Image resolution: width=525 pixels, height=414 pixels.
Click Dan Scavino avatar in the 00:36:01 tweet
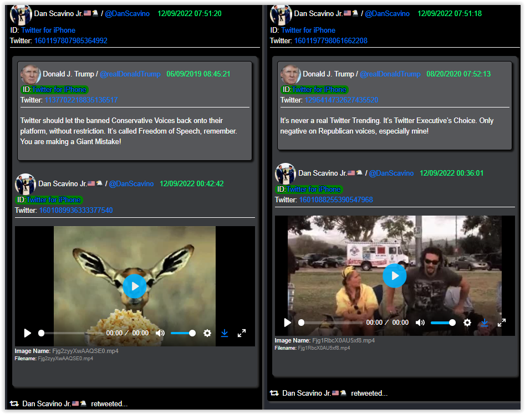[286, 173]
